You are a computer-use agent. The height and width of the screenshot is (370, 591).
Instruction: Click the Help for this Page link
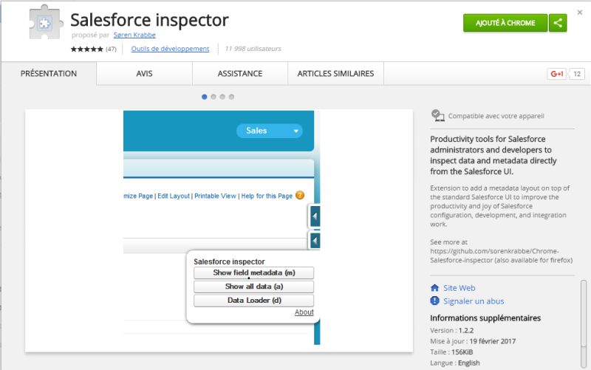click(267, 196)
